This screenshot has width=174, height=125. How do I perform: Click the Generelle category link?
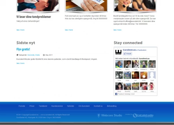coord(31,55)
